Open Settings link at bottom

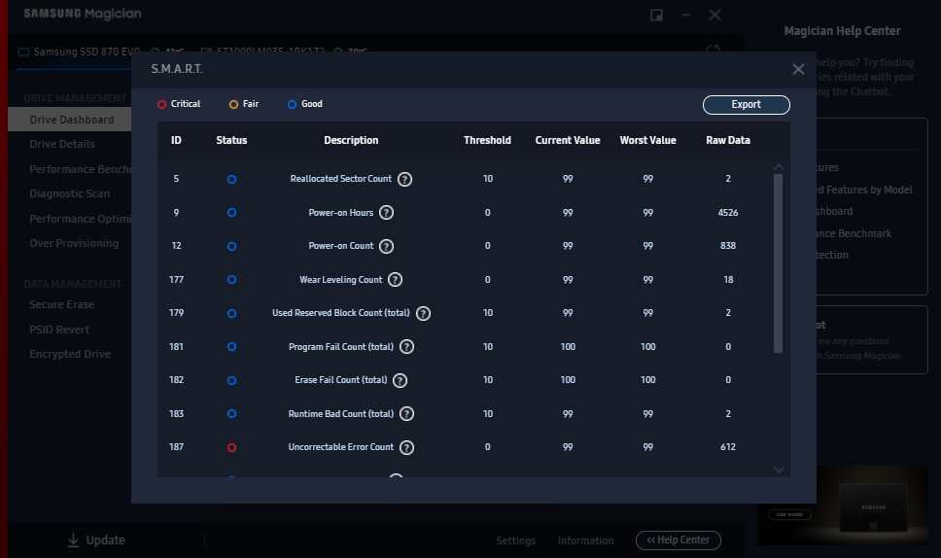(515, 541)
